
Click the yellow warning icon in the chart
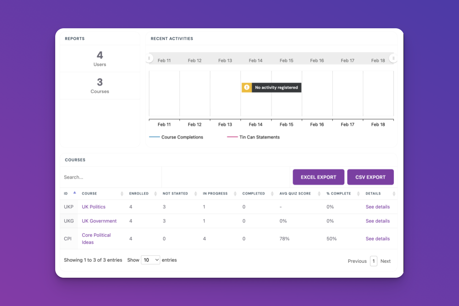coord(247,88)
